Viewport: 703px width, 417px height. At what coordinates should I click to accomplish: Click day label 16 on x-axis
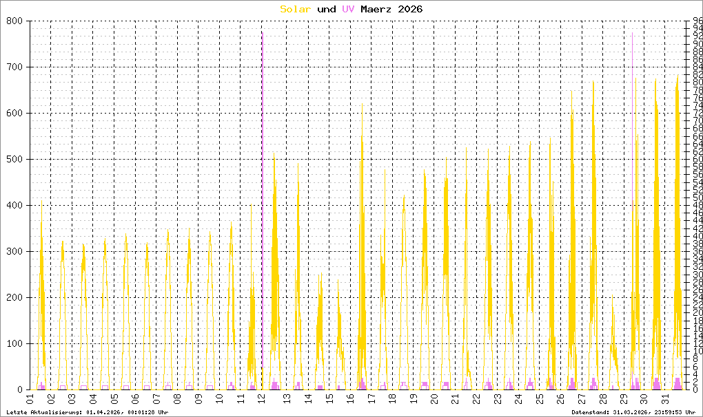click(x=350, y=398)
